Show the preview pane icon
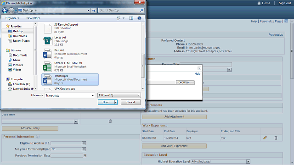 tap(131, 18)
